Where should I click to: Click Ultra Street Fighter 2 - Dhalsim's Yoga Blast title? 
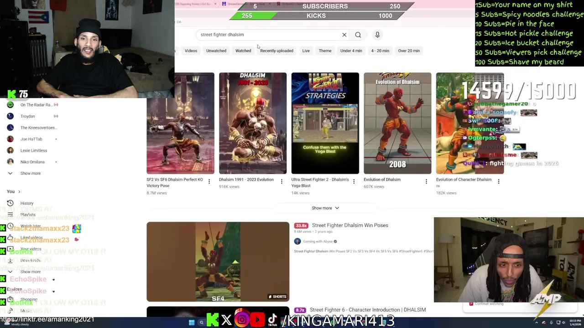click(320, 183)
